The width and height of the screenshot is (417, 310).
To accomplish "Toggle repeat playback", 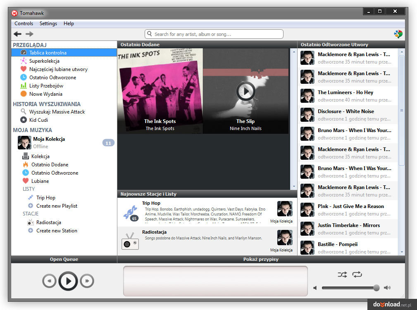I will click(357, 275).
